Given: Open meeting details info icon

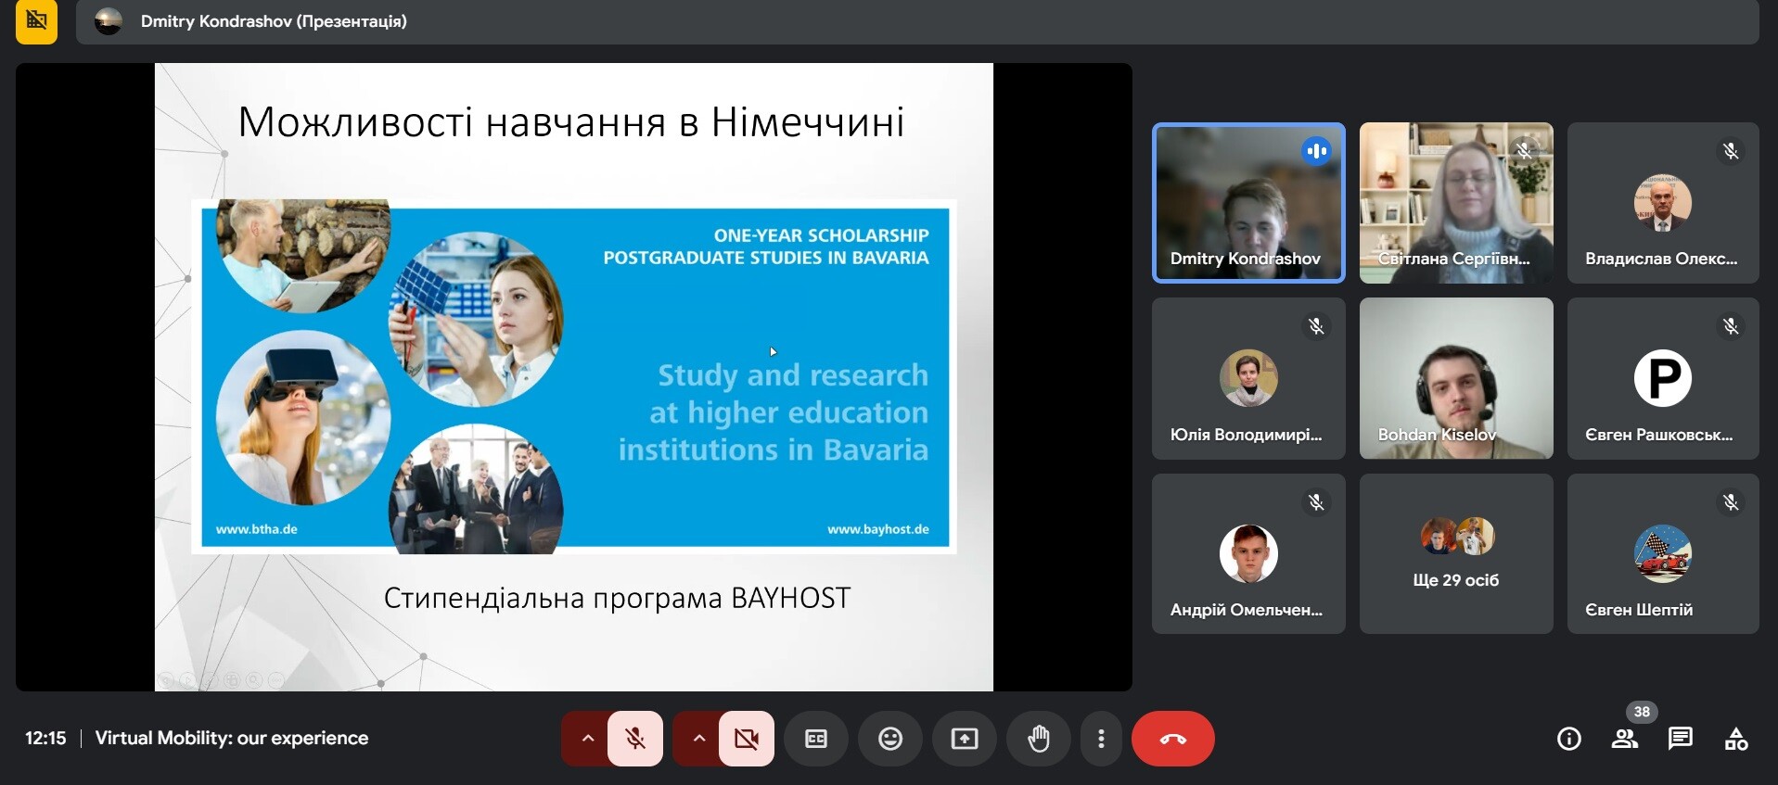Looking at the screenshot, I should [1569, 739].
